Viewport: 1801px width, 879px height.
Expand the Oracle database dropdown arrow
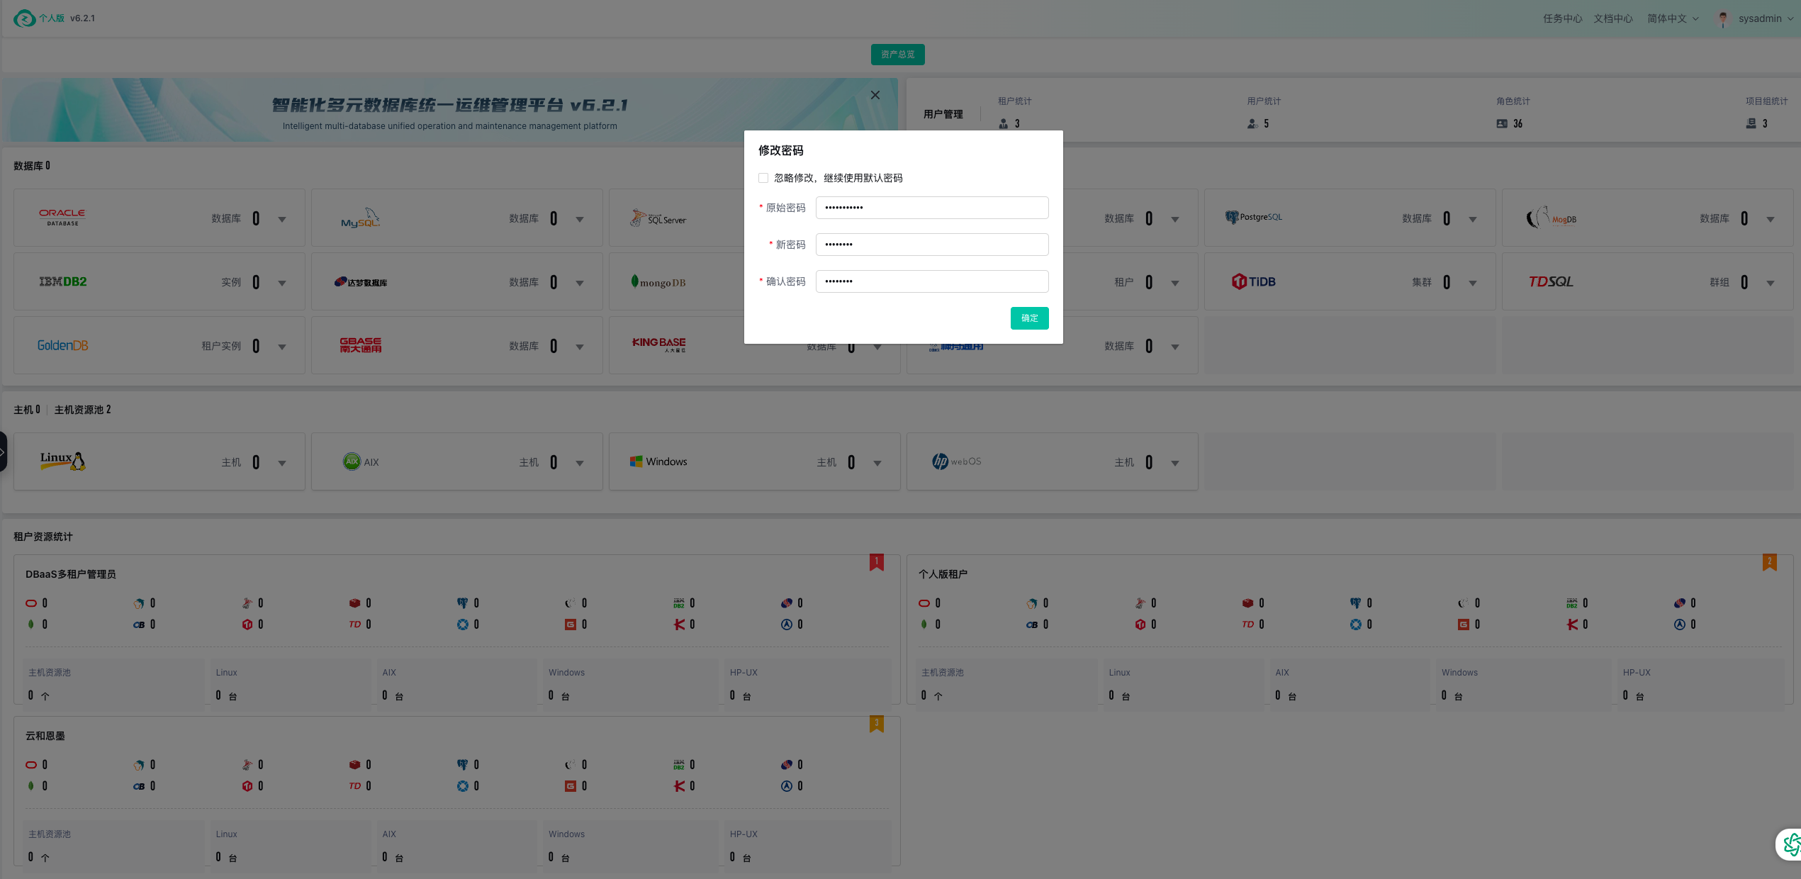point(282,219)
